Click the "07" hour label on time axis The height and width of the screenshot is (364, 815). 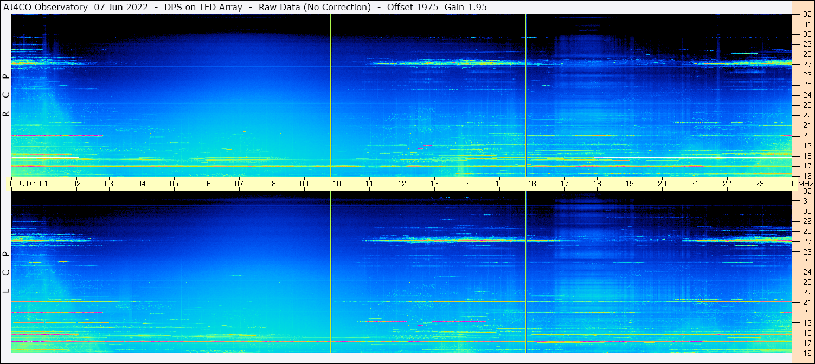coord(239,184)
